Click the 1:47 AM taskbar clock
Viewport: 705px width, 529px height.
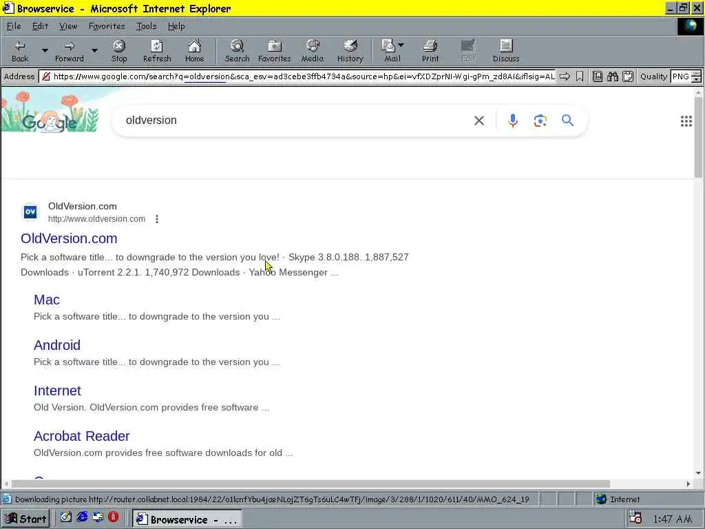click(x=672, y=519)
